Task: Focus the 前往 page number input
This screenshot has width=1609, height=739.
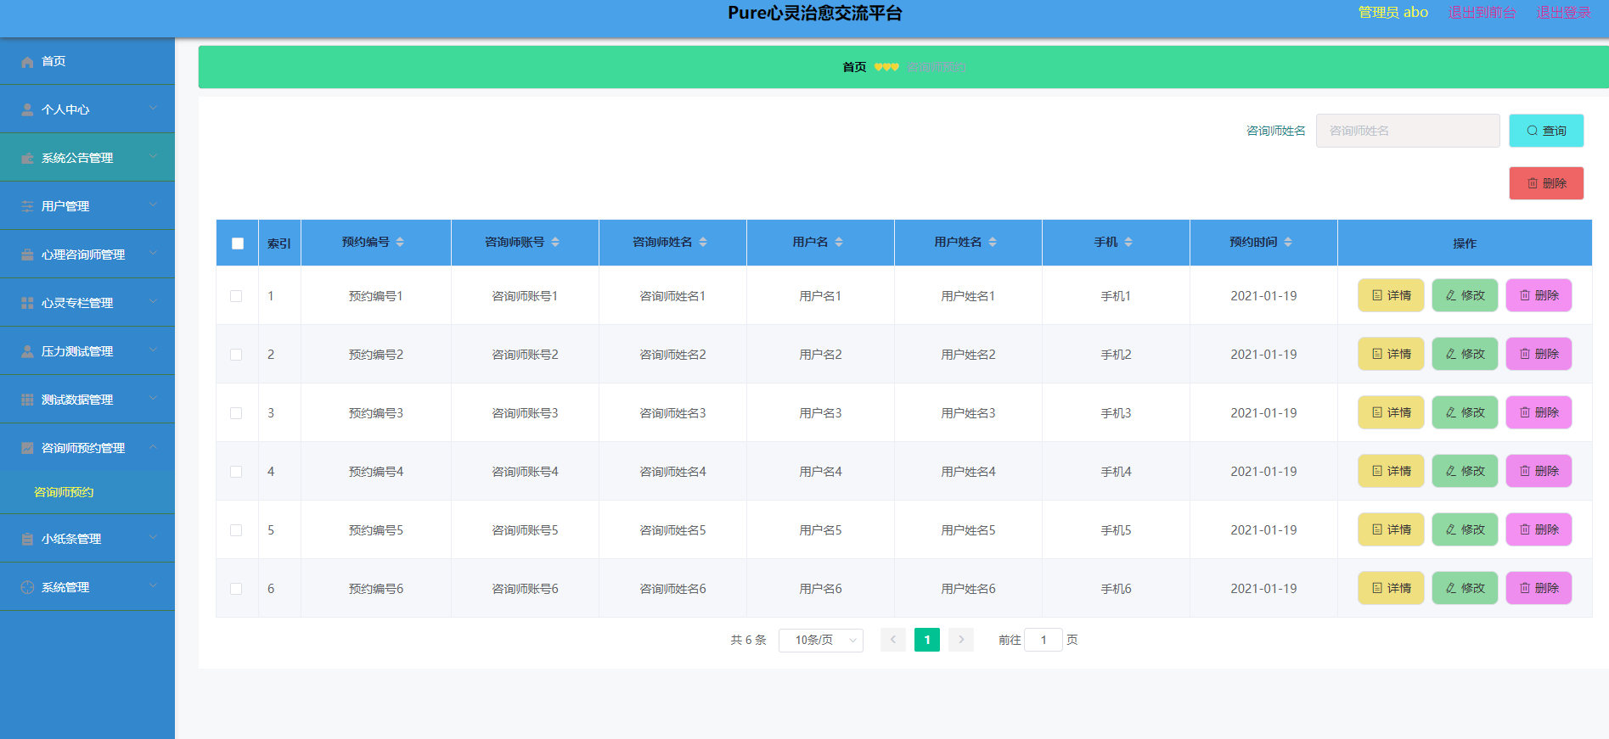Action: click(1044, 640)
